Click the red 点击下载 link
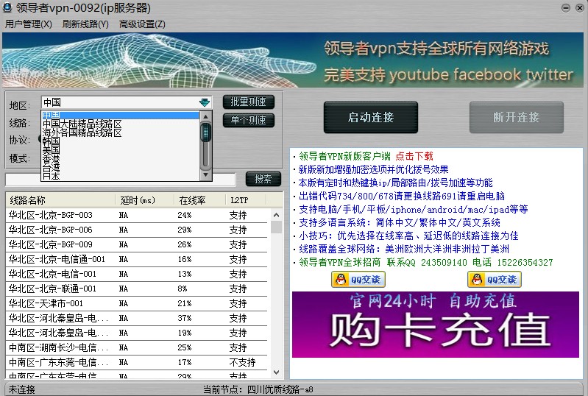Image resolution: width=588 pixels, height=396 pixels. click(x=414, y=156)
